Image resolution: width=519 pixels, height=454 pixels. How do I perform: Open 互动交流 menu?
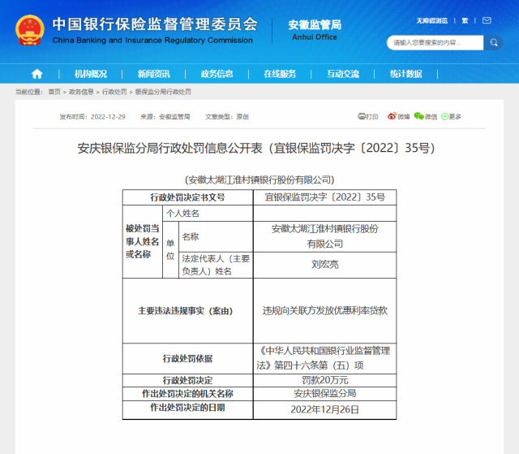(343, 74)
